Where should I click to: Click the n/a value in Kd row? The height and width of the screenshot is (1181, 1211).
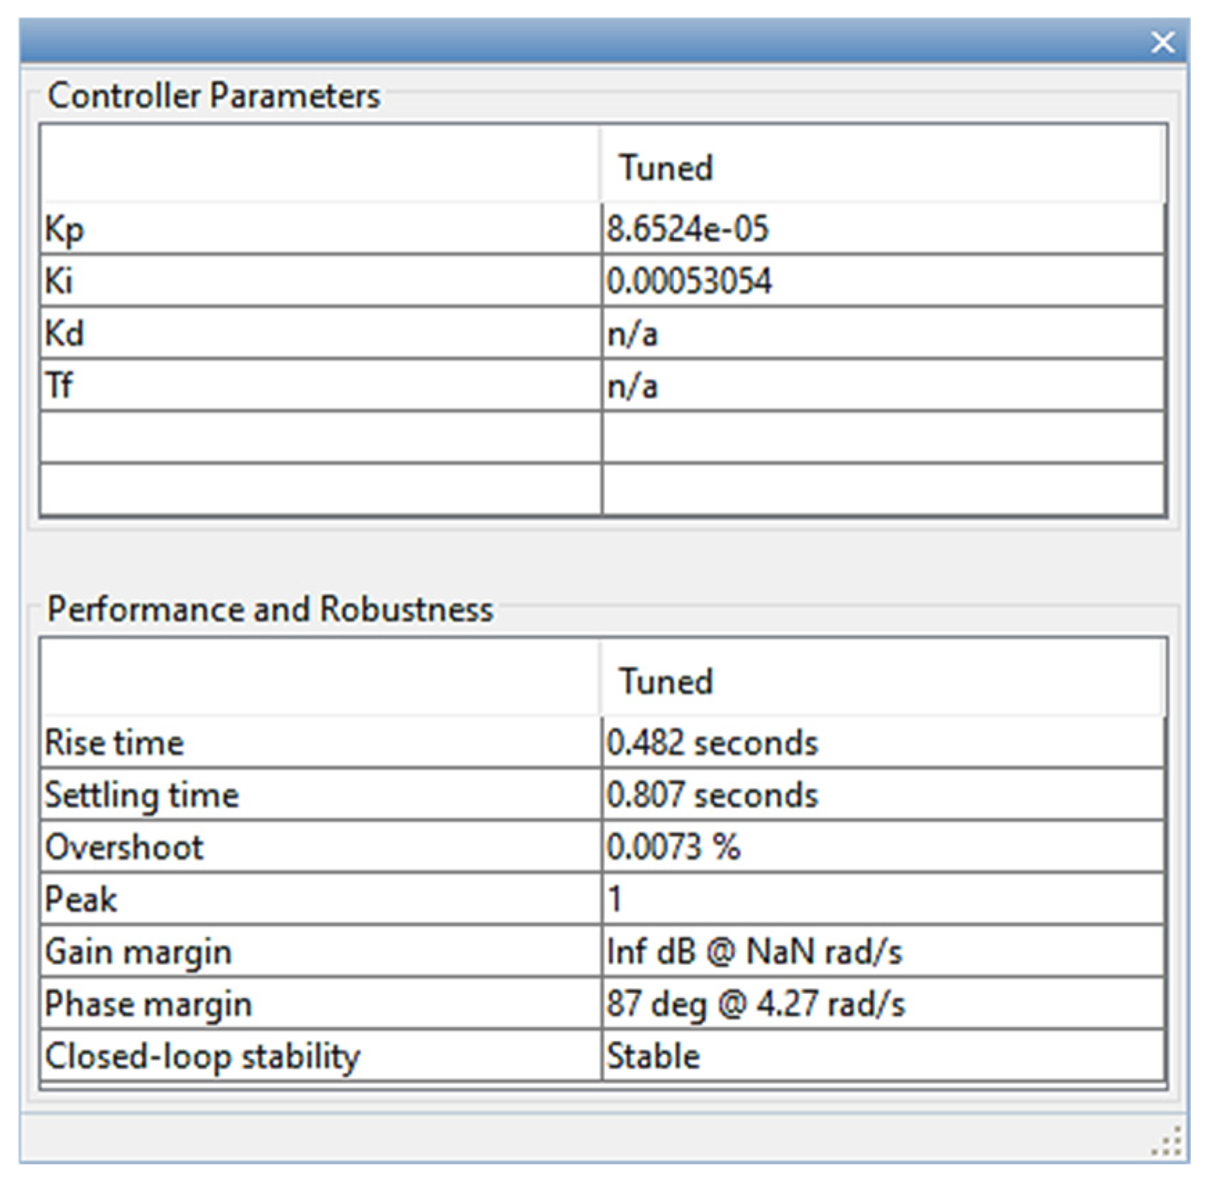[633, 334]
